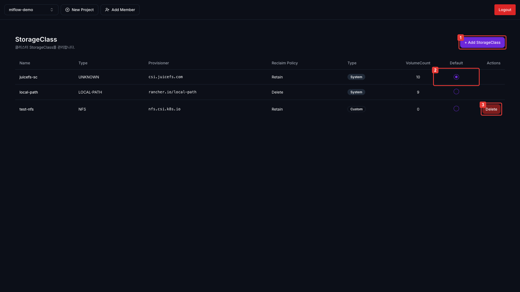Click the Provisioner column header
The width and height of the screenshot is (520, 292).
point(158,63)
